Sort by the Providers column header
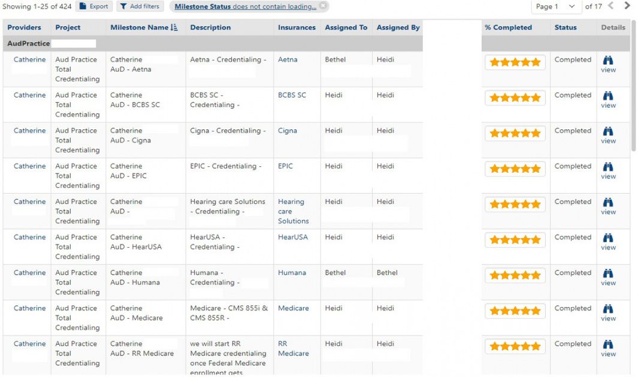 [25, 28]
